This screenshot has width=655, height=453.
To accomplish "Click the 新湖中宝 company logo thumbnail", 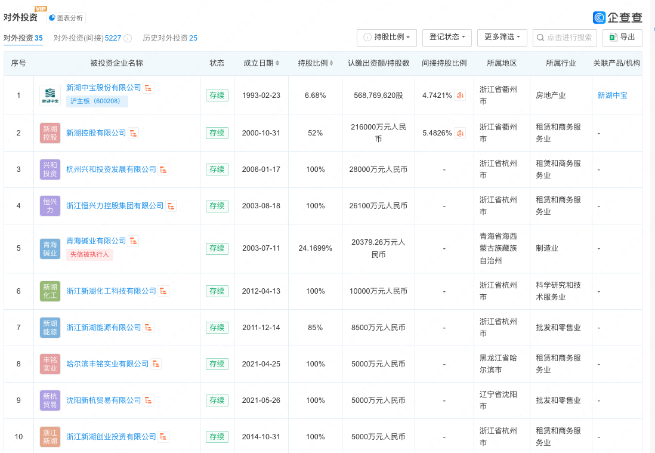I will click(50, 95).
